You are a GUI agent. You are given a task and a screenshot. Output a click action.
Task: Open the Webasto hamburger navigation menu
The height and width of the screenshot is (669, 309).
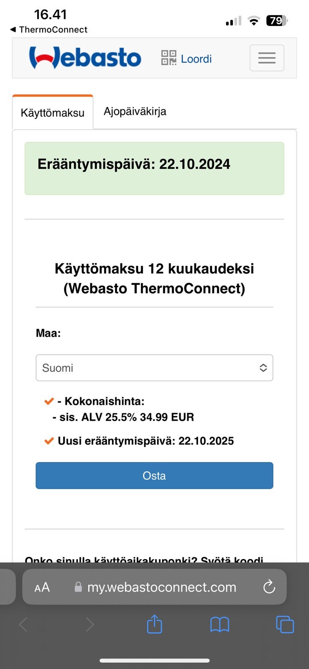pos(266,58)
